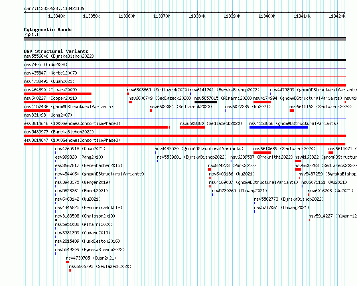Select nsv4446825 (GenomeinaBottle) label

89,207
